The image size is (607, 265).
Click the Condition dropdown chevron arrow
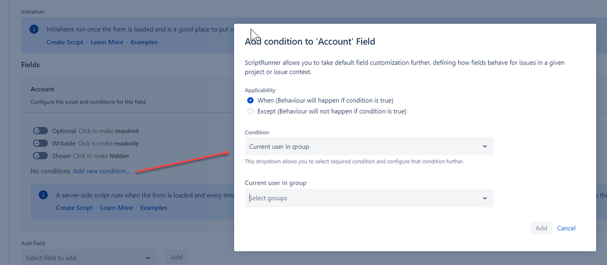485,146
